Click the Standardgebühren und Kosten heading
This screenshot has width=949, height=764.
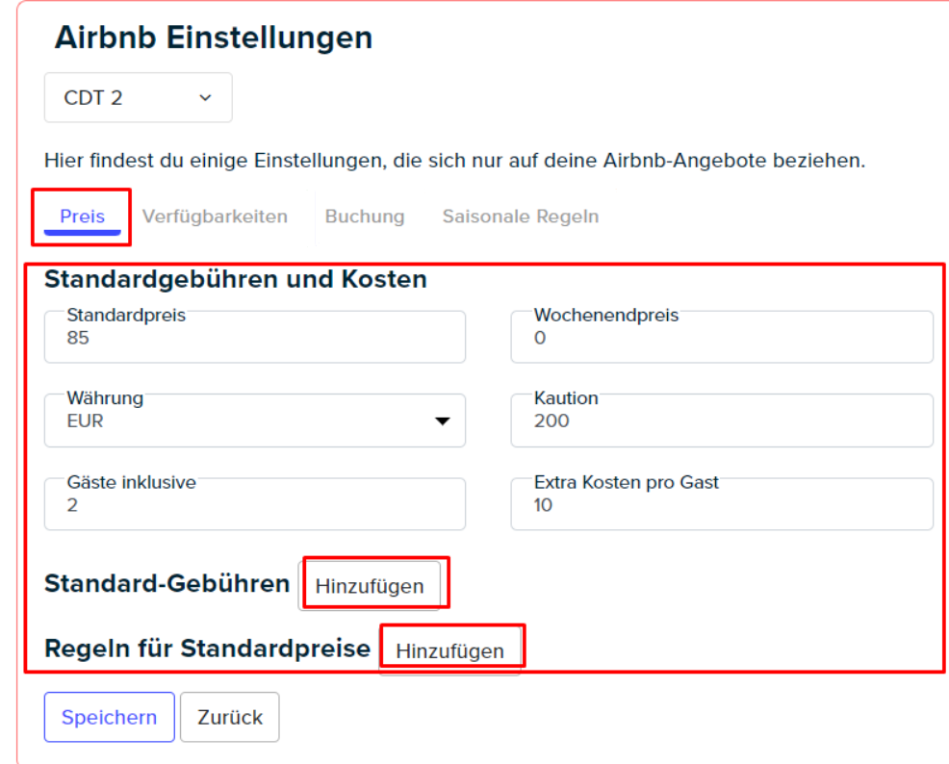(236, 279)
